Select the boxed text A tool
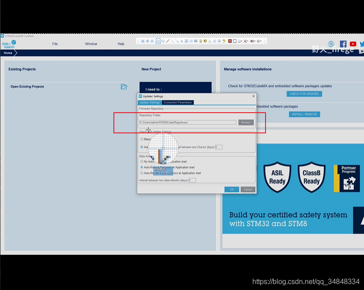This screenshot has height=290, width=364. tap(186, 41)
